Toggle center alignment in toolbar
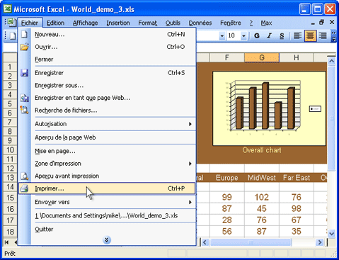Viewport: 339px width, 260px height. [310, 35]
